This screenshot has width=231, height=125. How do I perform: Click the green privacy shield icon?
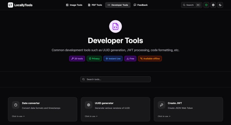point(206,5)
